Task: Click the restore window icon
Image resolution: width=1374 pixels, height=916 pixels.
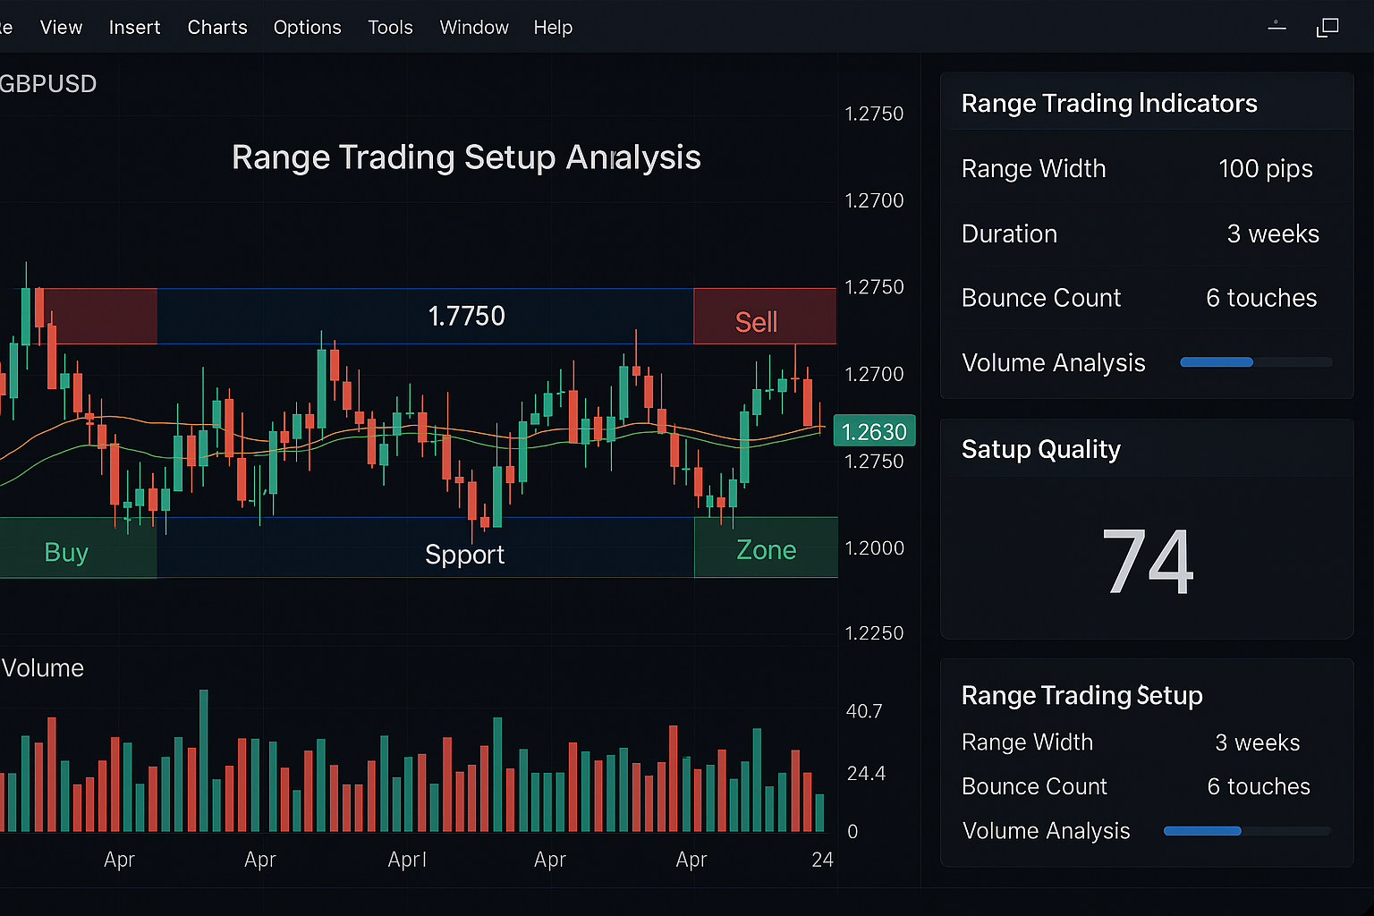Action: 1327,28
